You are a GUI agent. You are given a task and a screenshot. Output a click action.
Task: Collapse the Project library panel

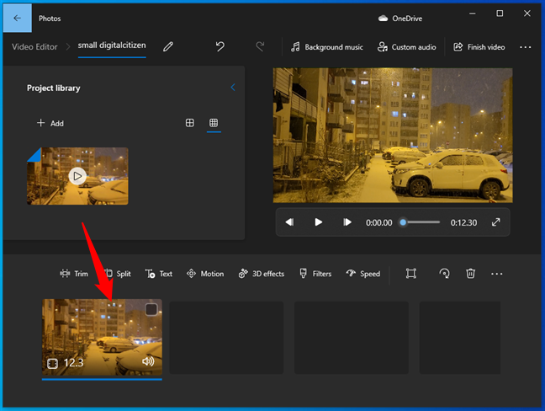click(233, 88)
